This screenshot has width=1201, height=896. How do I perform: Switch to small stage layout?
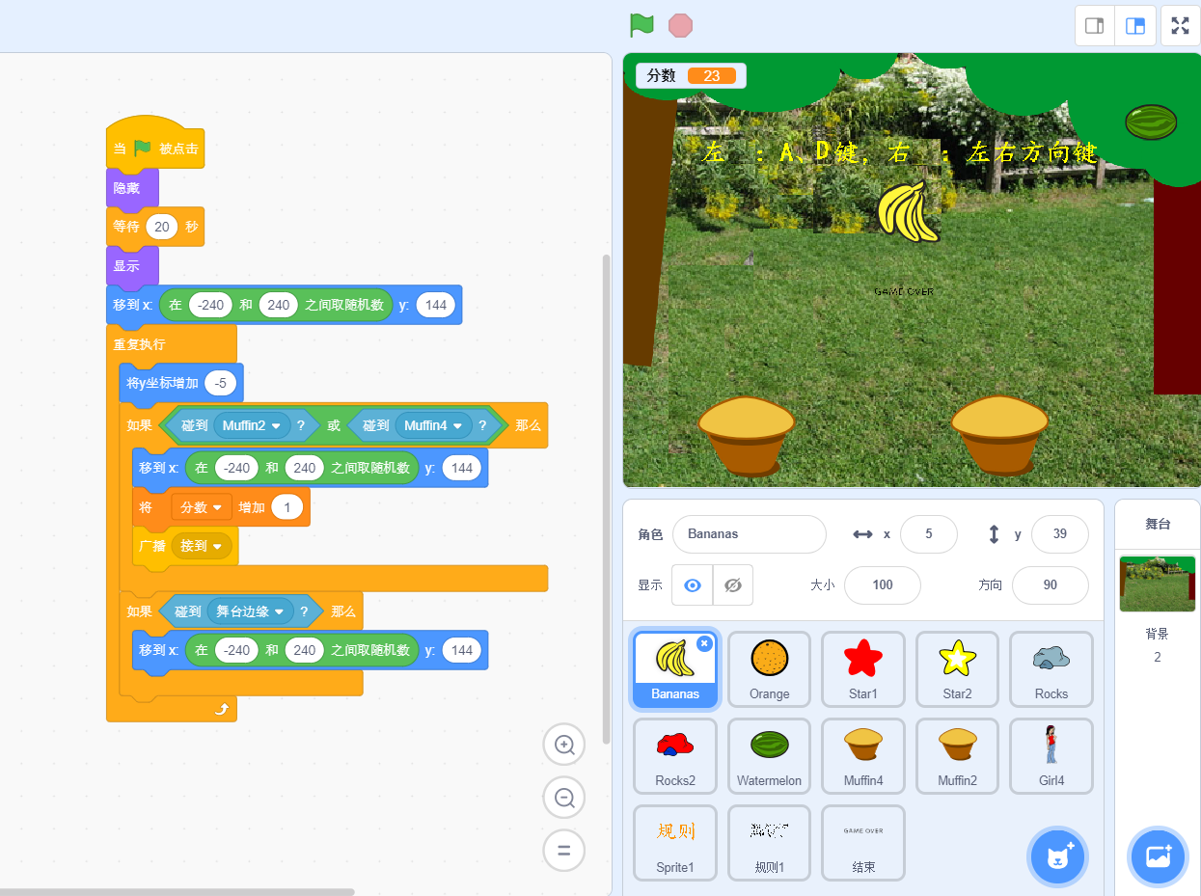pyautogui.click(x=1095, y=26)
